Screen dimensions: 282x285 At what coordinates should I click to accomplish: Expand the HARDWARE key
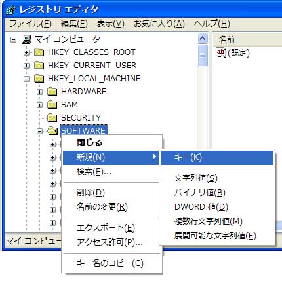click(39, 92)
